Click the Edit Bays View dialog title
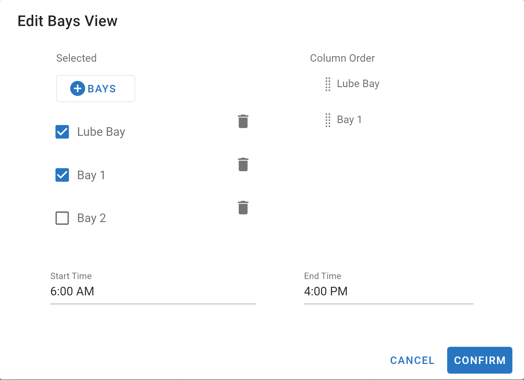Screen dimensions: 524x380 click(67, 21)
